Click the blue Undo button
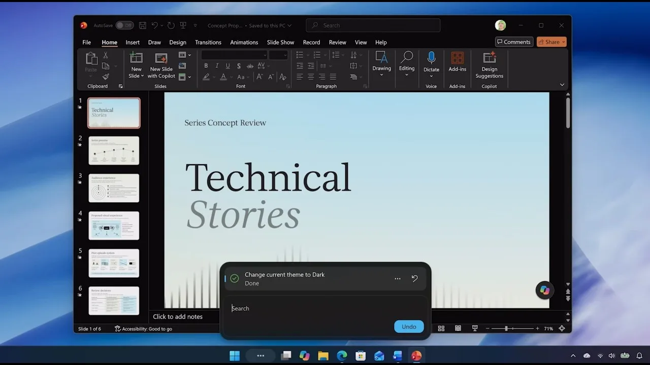Image resolution: width=650 pixels, height=365 pixels. (409, 326)
